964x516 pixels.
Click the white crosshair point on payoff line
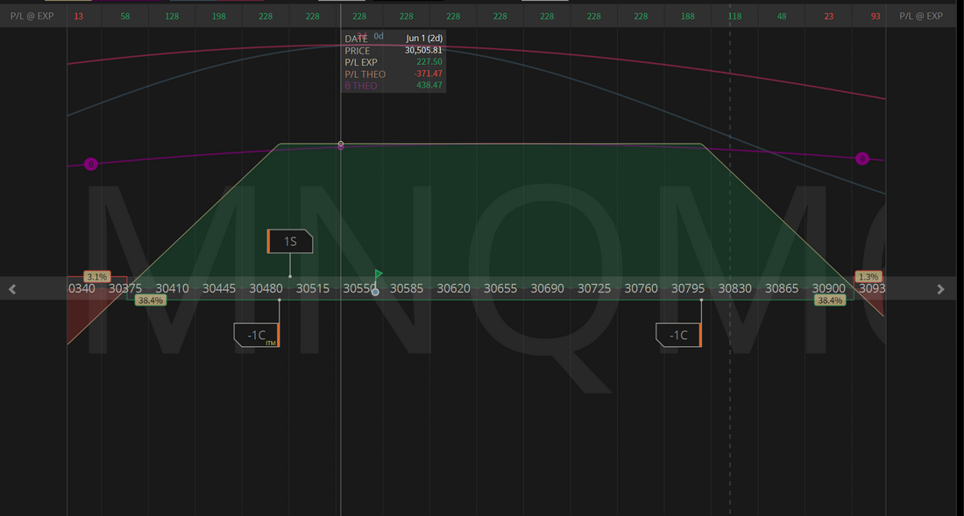341,144
